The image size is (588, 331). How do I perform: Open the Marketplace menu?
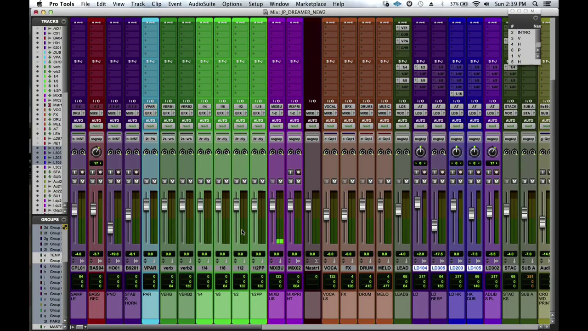click(311, 4)
